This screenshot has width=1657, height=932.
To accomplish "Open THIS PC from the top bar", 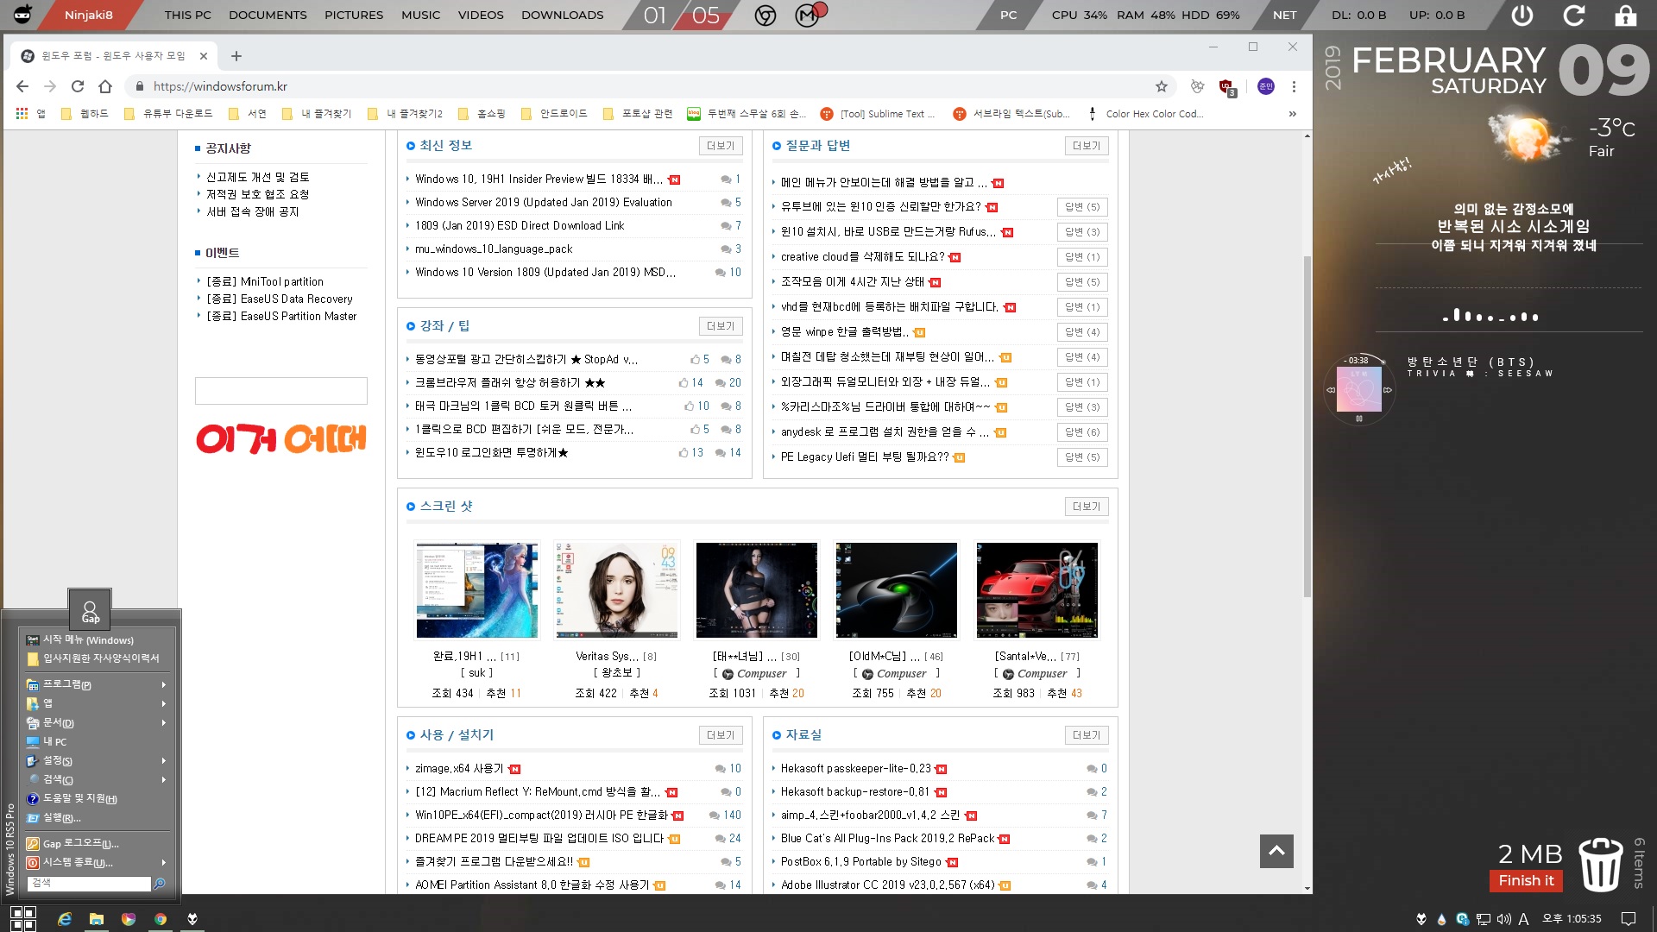I will tap(188, 15).
